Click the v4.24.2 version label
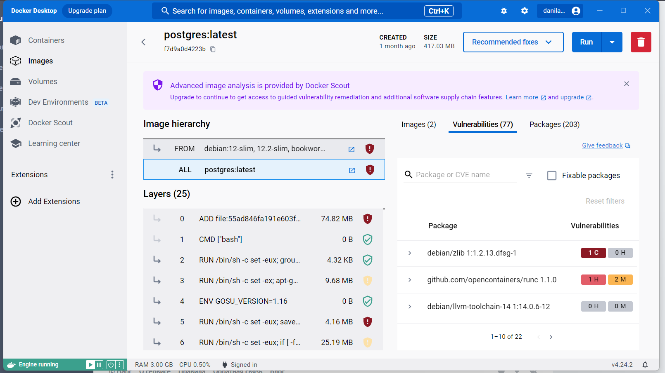Screen dimensions: 665x373 pos(622,365)
